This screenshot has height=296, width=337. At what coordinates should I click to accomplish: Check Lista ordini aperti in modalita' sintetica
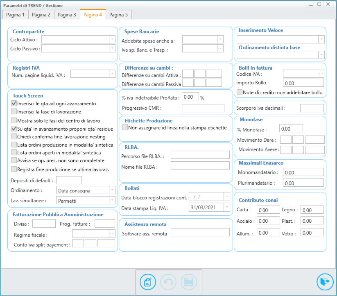pyautogui.click(x=14, y=152)
